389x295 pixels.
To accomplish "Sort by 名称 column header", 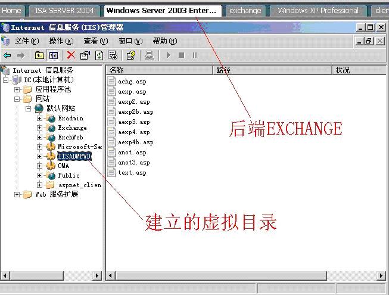I will [160, 70].
